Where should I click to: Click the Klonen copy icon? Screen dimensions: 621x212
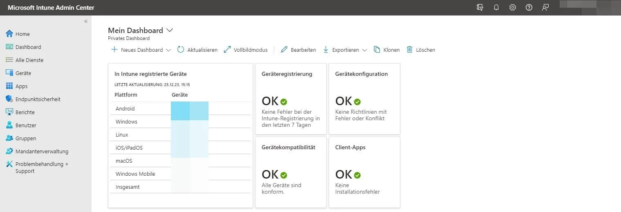[x=377, y=50]
